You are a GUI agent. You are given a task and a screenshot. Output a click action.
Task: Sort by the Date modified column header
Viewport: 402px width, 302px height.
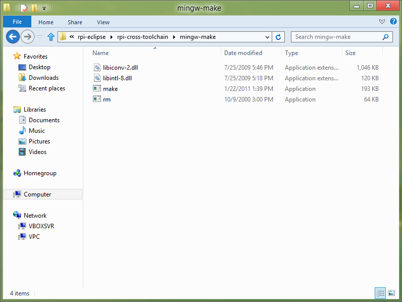coord(243,53)
